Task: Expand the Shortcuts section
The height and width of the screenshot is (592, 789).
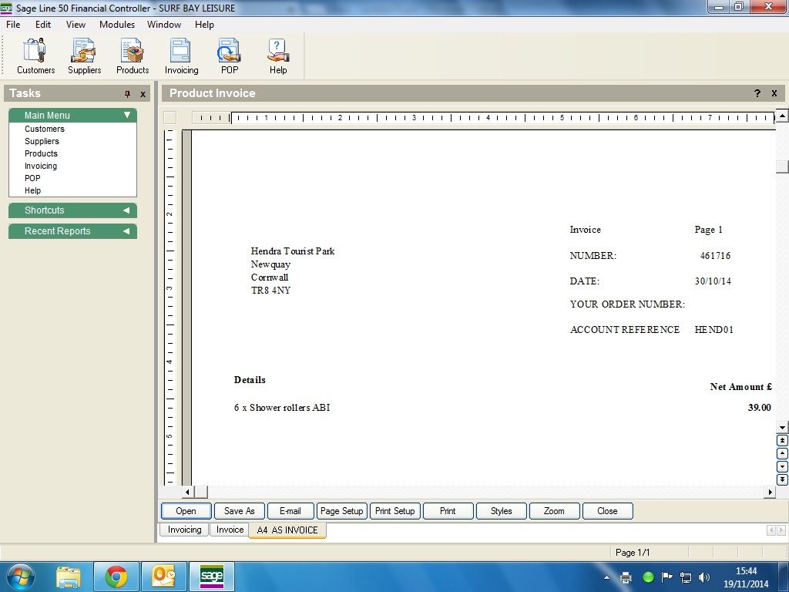Action: coord(126,210)
